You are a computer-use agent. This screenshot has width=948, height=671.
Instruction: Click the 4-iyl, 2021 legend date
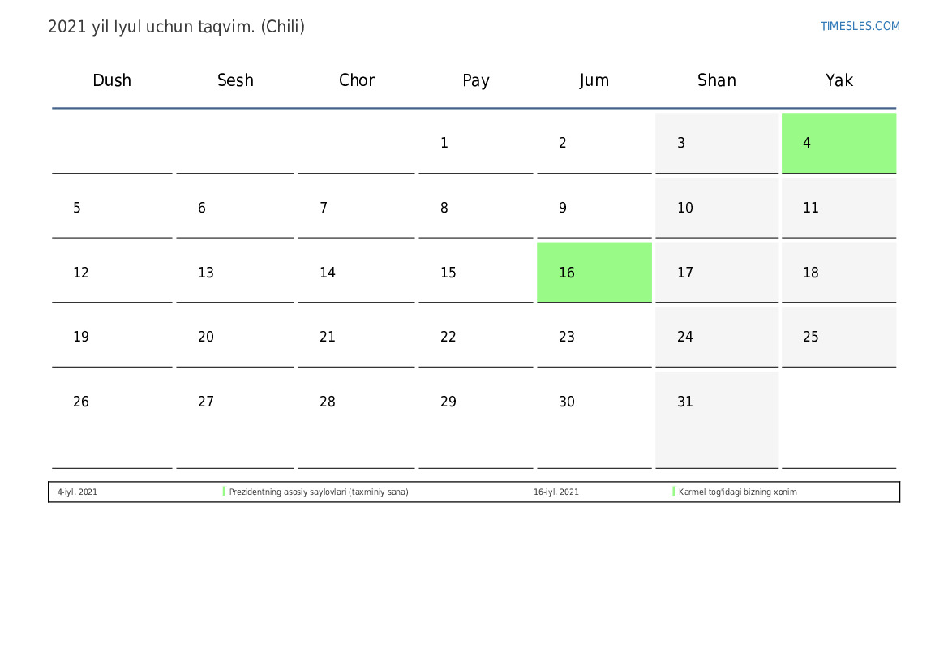[77, 492]
